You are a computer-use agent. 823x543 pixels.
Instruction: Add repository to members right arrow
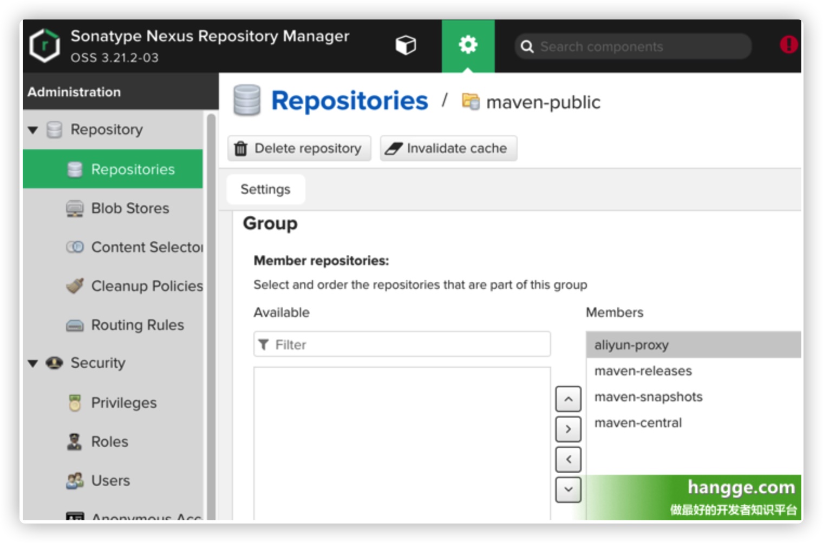pos(568,429)
